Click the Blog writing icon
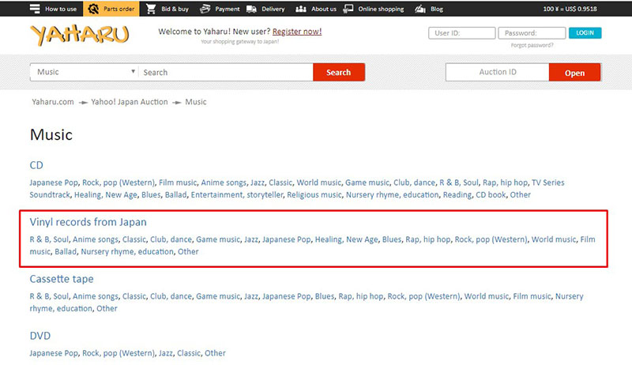The height and width of the screenshot is (365, 632). [x=420, y=9]
